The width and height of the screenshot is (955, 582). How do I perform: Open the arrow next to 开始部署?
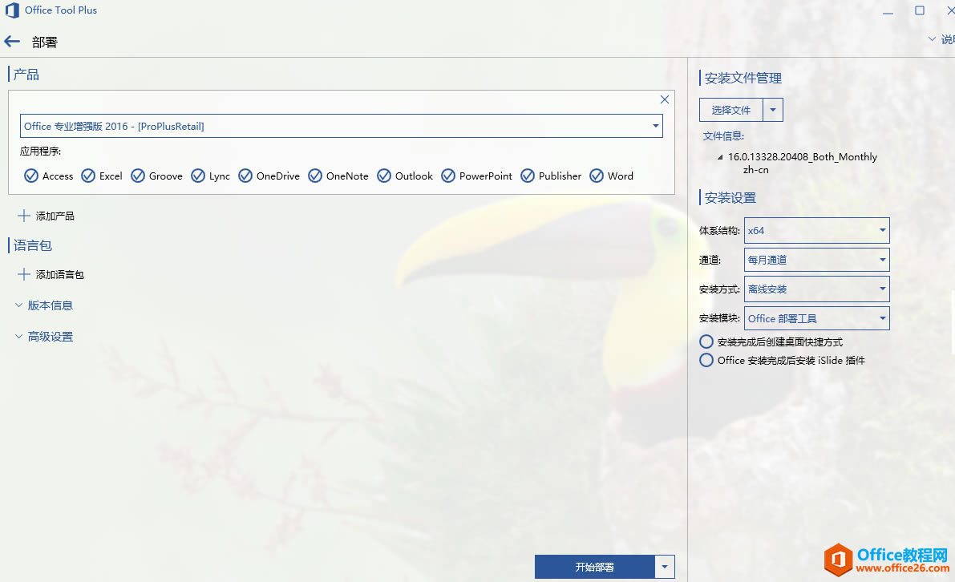tap(665, 567)
